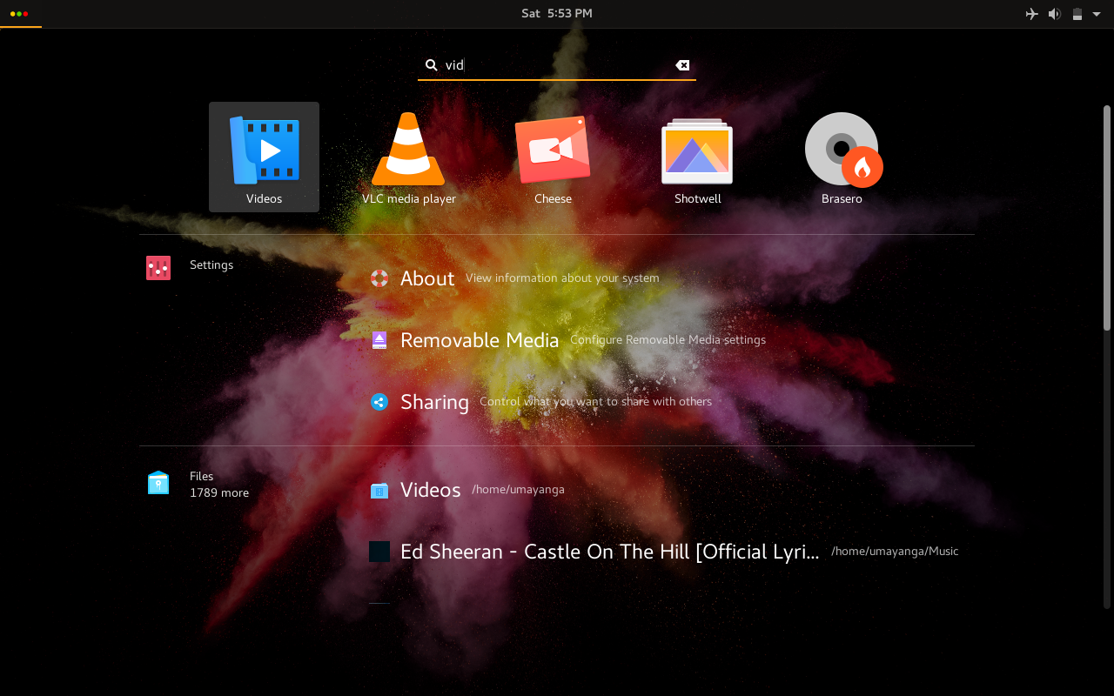Open the Activities button in top bar
This screenshot has height=696, width=1114.
(20, 14)
